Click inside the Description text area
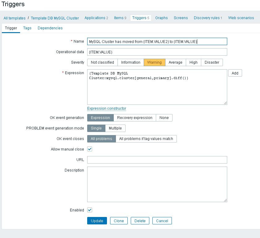Viewport: 260px width, 238px height. [x=157, y=184]
